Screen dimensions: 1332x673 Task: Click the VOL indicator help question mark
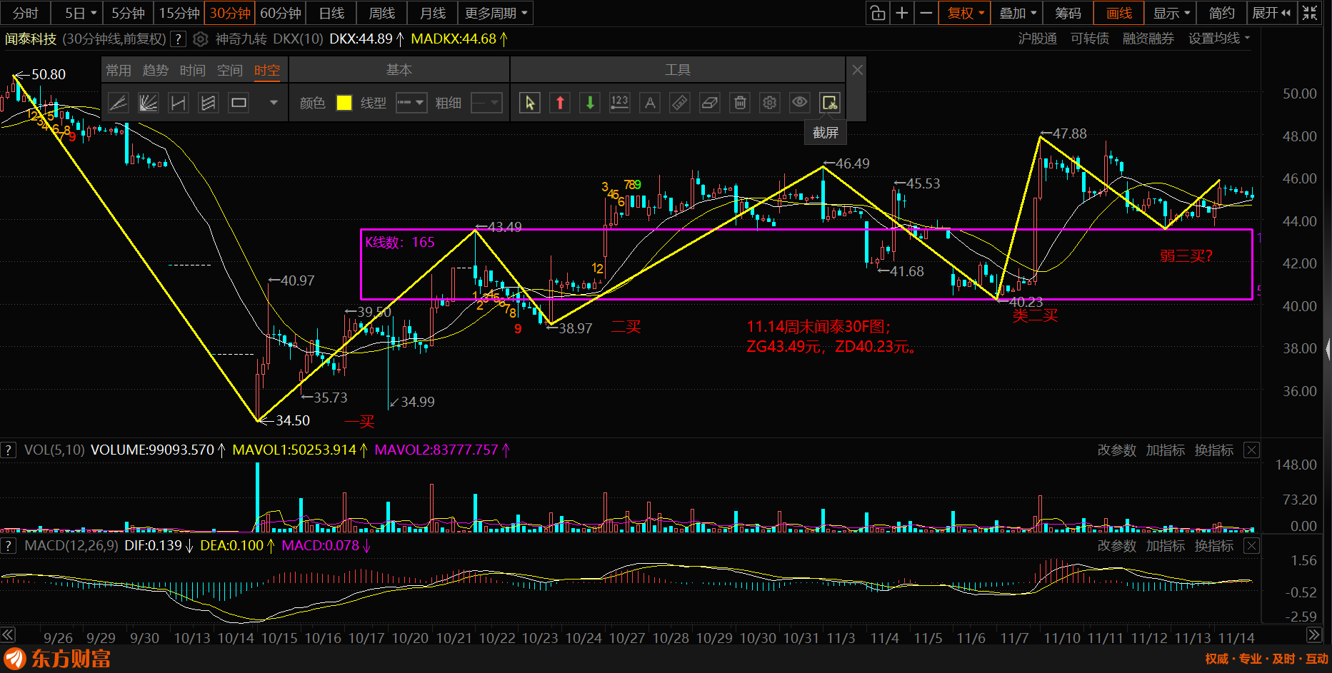pos(9,450)
